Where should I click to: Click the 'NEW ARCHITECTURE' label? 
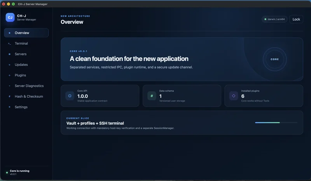coord(75,16)
